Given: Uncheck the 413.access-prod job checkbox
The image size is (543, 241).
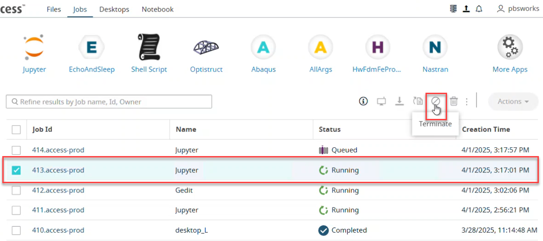Looking at the screenshot, I should [16, 170].
